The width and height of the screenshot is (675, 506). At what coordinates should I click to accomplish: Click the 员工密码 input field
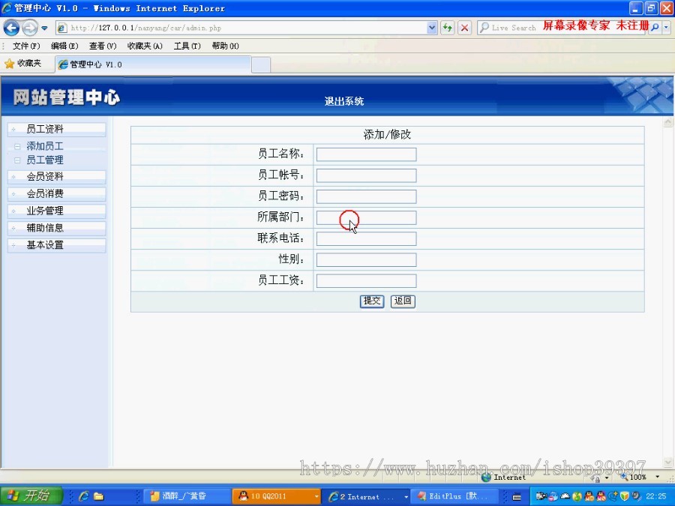366,196
